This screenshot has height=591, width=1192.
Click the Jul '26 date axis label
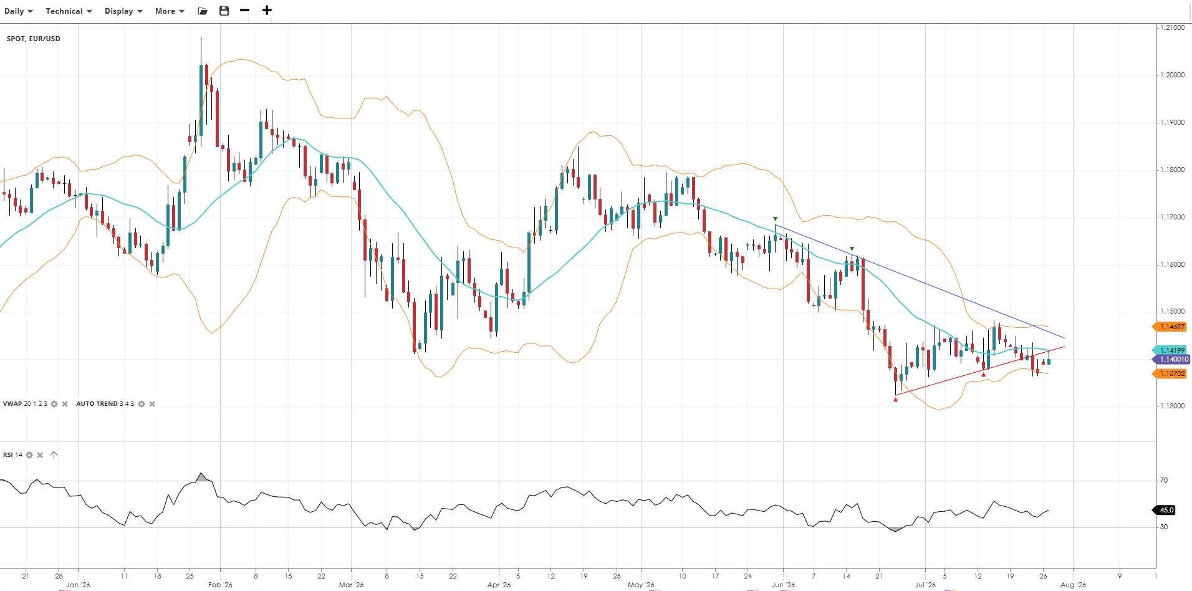(x=925, y=585)
